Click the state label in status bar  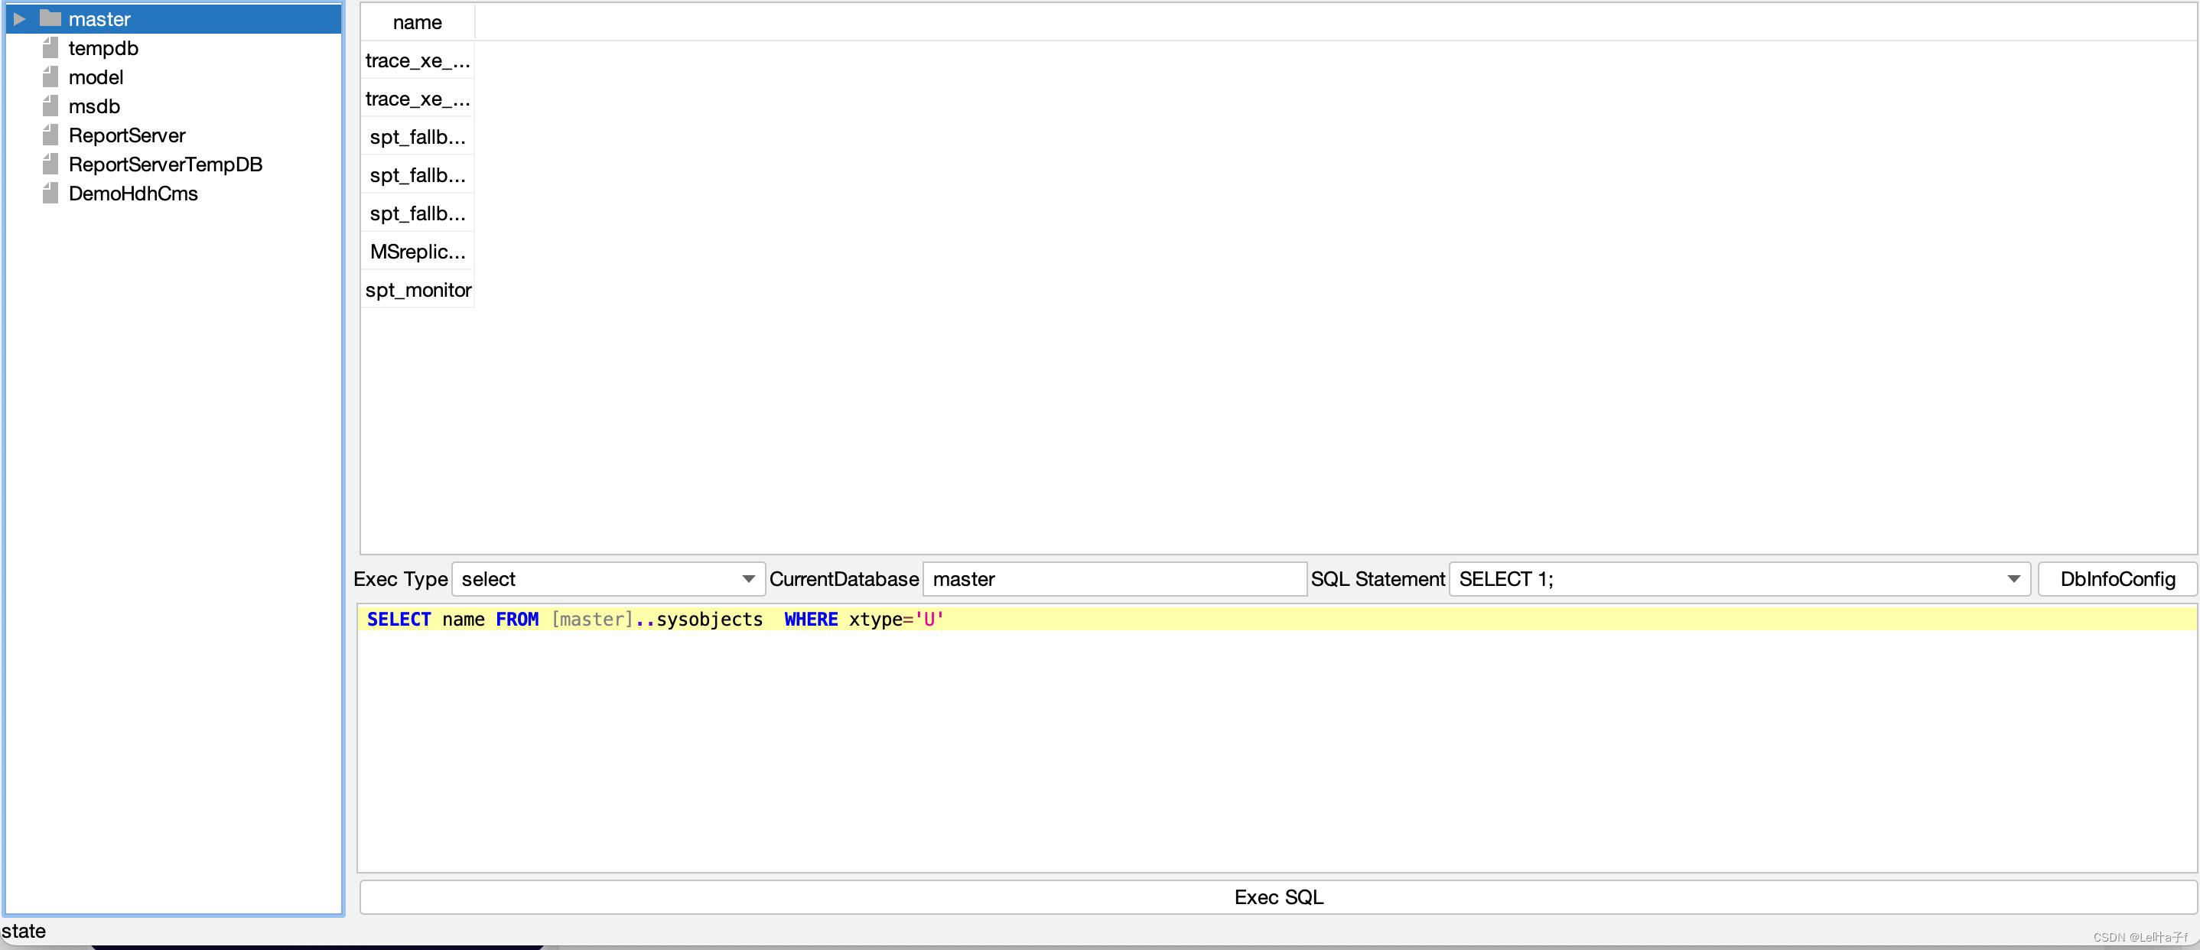23,930
